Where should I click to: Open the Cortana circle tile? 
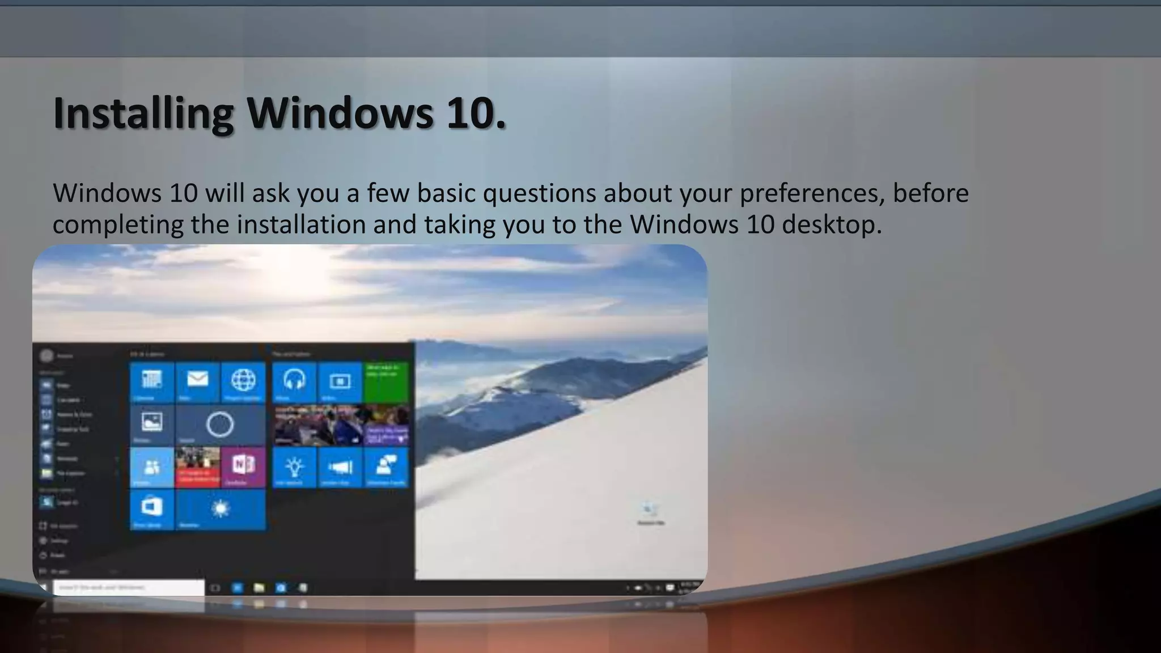click(221, 425)
